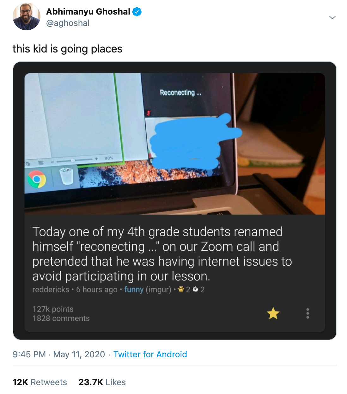
Task: Open the Abhimanyu Ghoshal display name
Action: [88, 12]
